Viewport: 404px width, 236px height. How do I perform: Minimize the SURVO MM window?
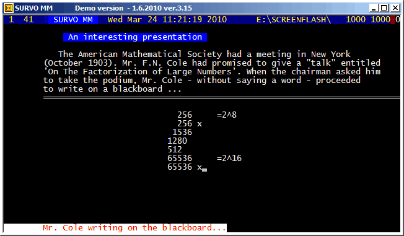[x=374, y=8]
